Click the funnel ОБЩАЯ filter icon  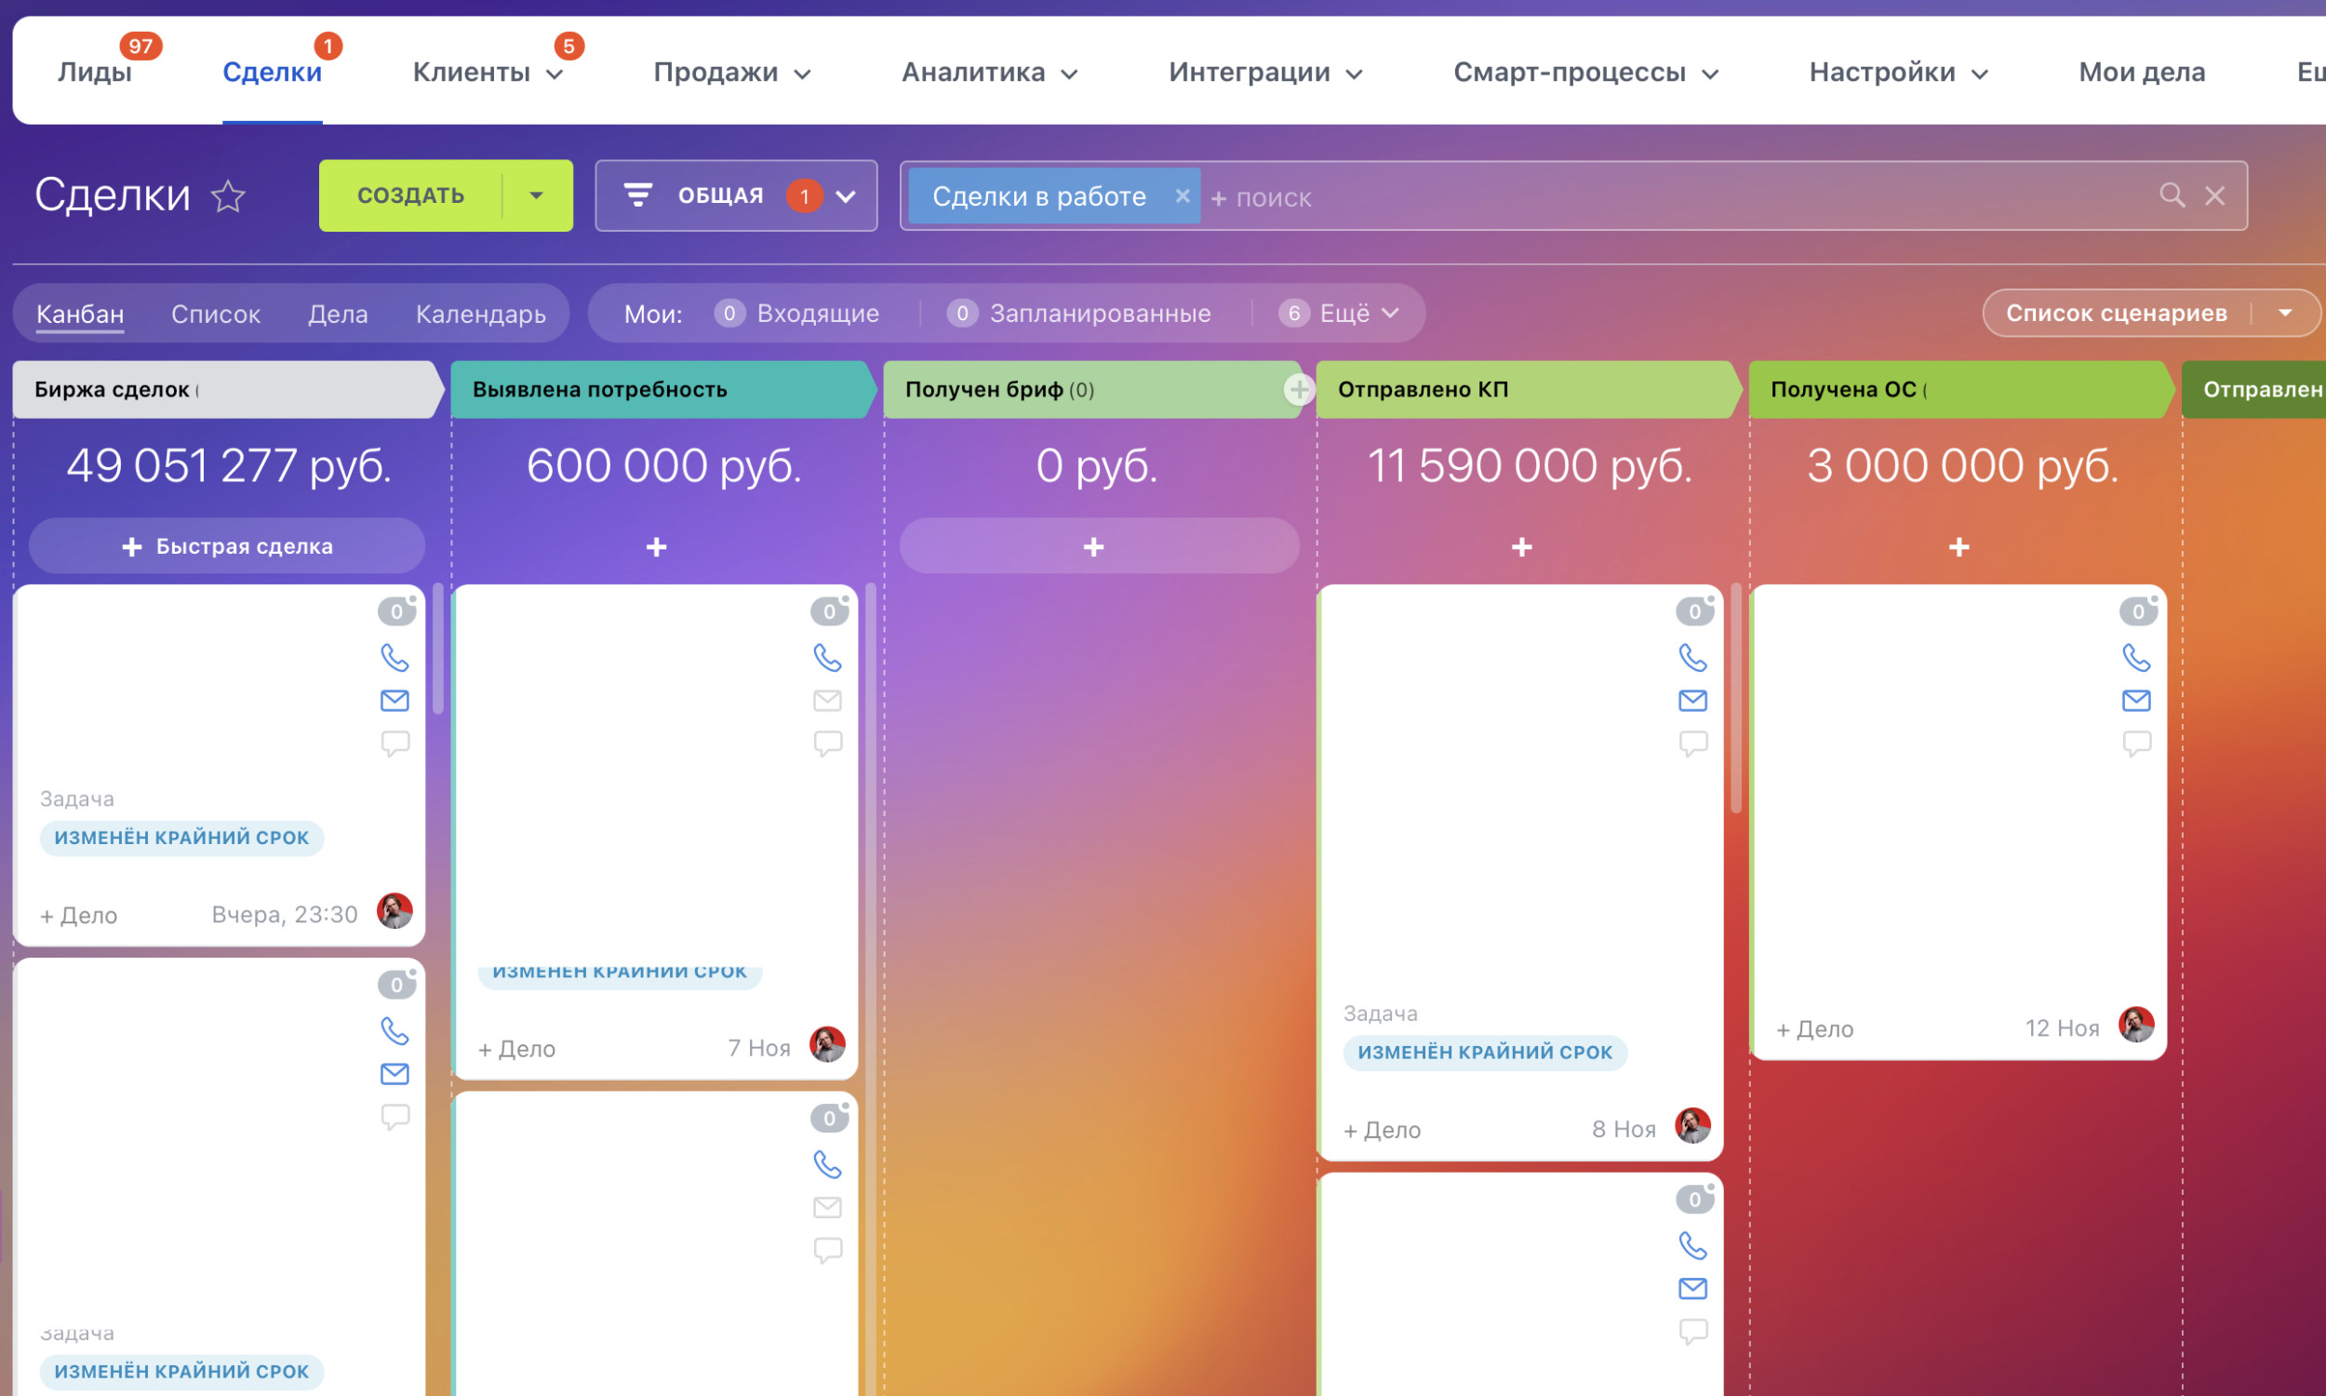637,195
